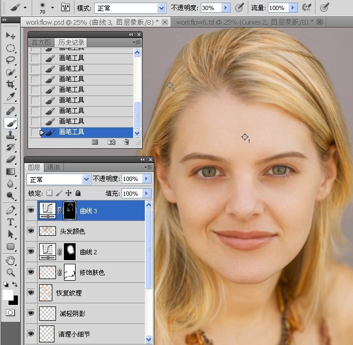
Task: Open the brush 模式 dropdown
Action: (x=130, y=8)
